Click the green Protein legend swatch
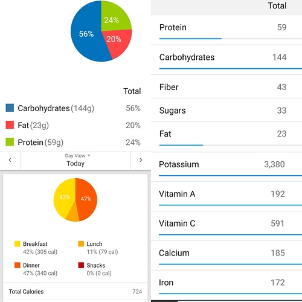Image resolution: width=302 pixels, height=302 pixels. [x=10, y=142]
